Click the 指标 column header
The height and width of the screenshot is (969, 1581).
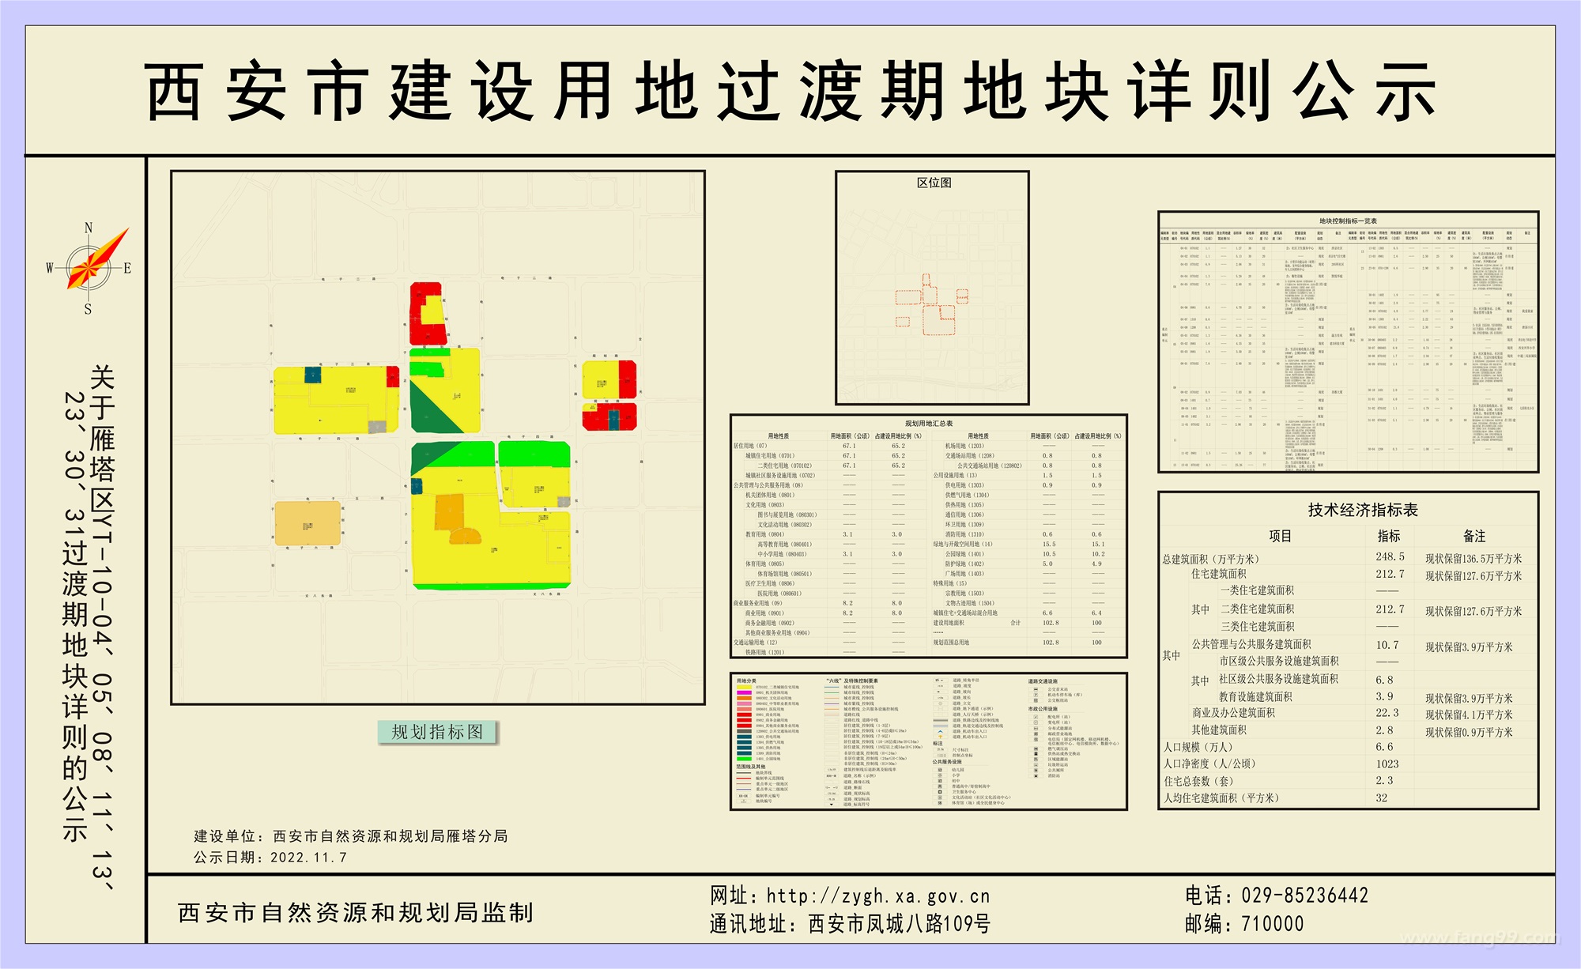[1388, 536]
